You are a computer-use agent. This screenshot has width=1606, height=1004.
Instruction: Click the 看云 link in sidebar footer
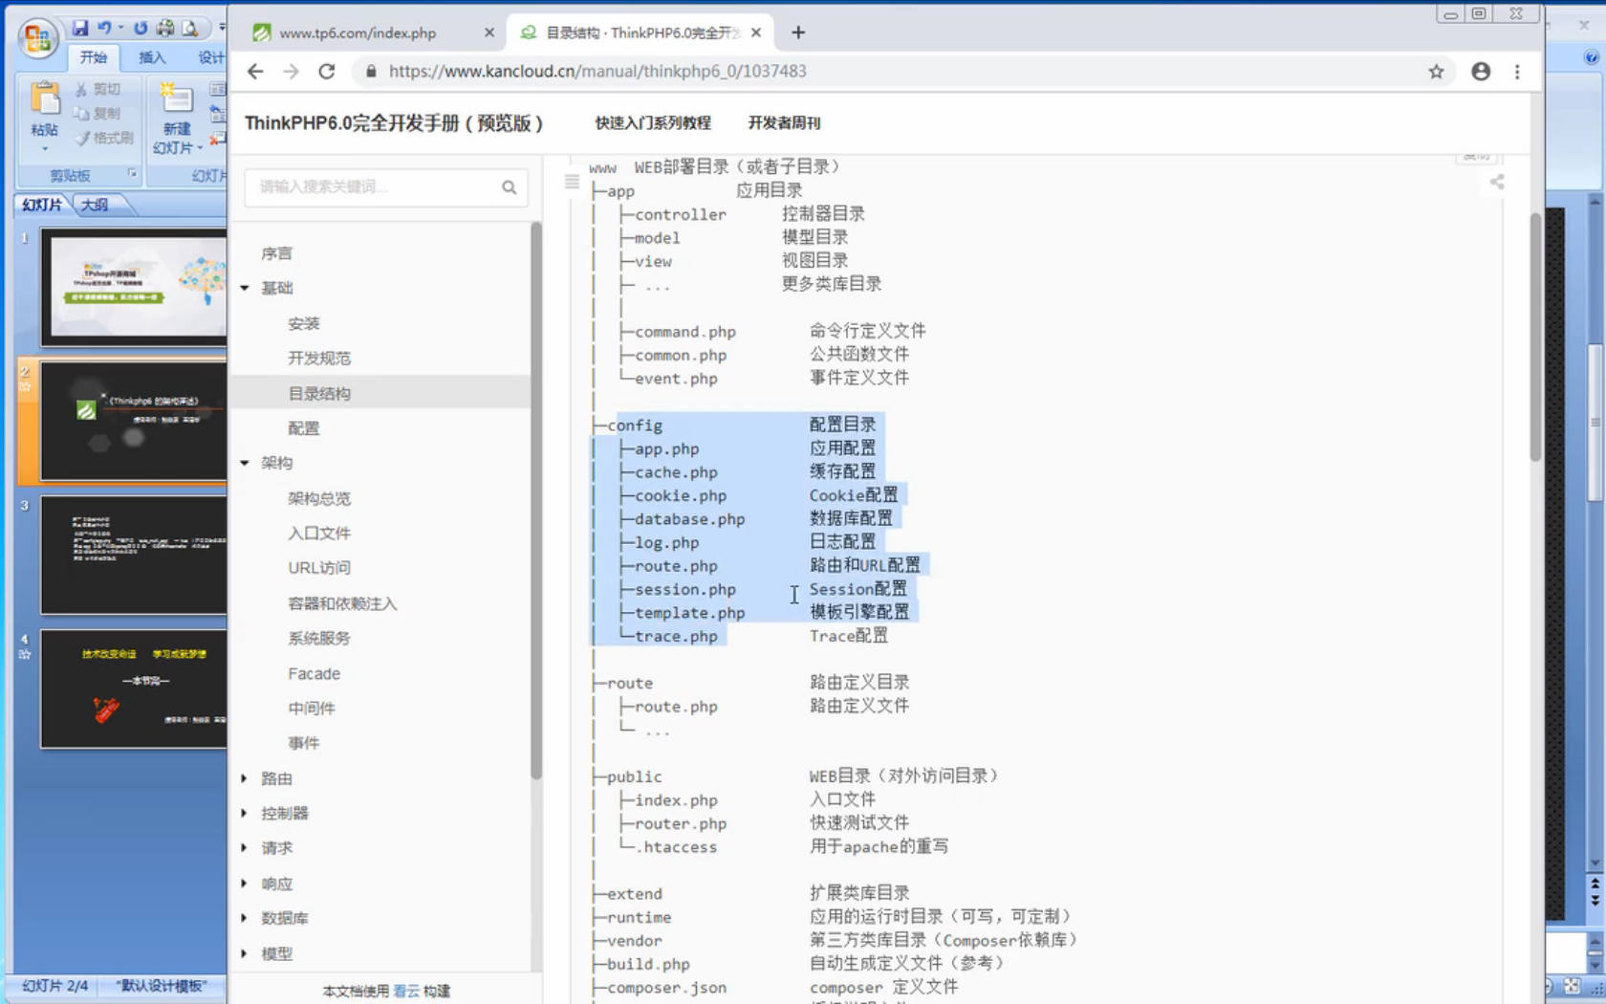click(x=406, y=991)
